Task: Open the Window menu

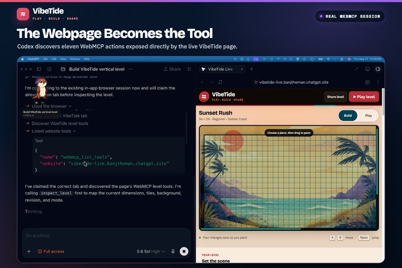Action: 75,59
